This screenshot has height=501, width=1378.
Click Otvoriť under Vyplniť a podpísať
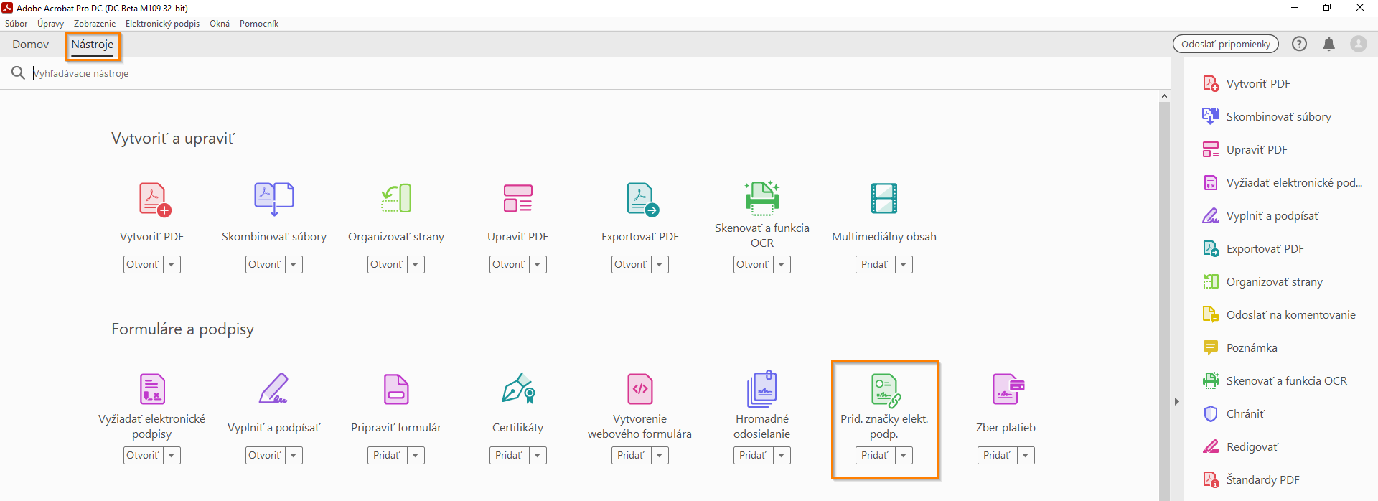click(x=266, y=456)
